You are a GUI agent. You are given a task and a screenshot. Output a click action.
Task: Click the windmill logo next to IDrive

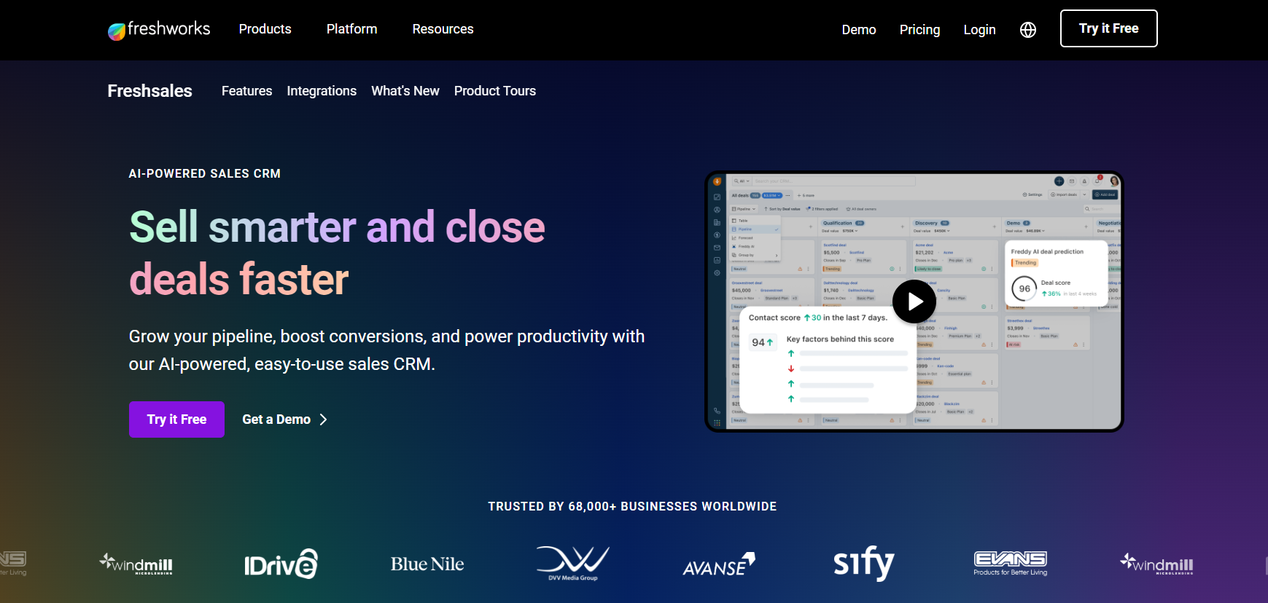(136, 564)
